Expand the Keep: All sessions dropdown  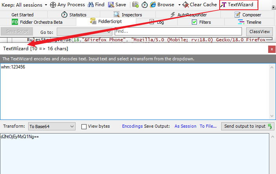[46, 5]
